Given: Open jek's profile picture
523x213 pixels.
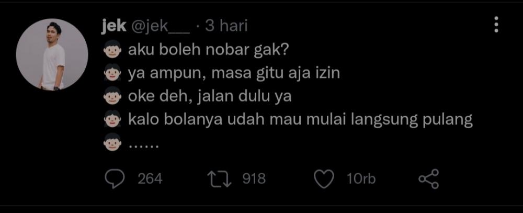Looking at the screenshot, I should point(52,54).
